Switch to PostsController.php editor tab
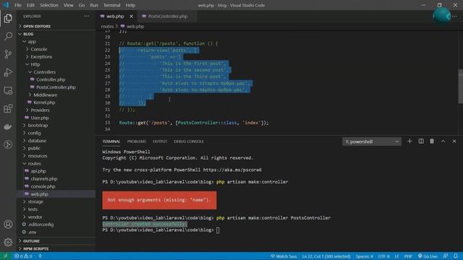Screen dimensions: 463x260 tap(168, 16)
